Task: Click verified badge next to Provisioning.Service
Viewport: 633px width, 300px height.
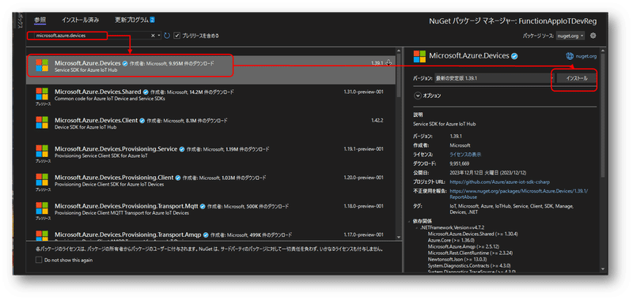Action: [x=182, y=149]
